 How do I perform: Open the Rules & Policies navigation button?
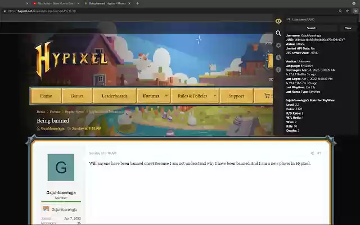coord(192,96)
